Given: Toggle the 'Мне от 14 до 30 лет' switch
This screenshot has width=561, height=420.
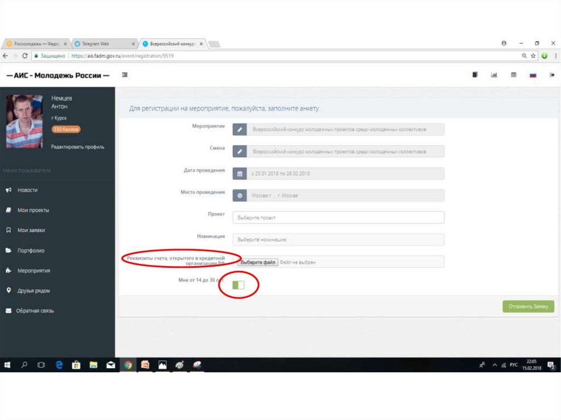Looking at the screenshot, I should (x=238, y=285).
